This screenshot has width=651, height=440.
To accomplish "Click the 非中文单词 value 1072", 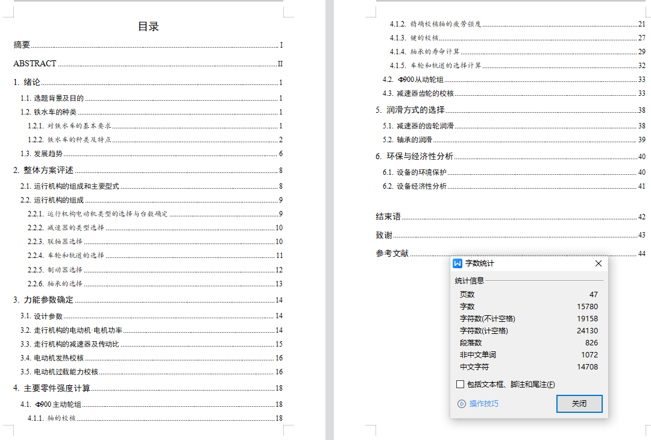I will click(589, 355).
